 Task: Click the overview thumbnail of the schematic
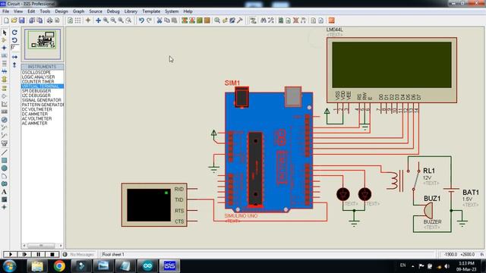pyautogui.click(x=43, y=44)
